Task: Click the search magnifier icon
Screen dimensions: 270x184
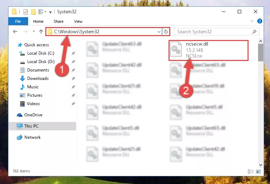Action: click(254, 32)
